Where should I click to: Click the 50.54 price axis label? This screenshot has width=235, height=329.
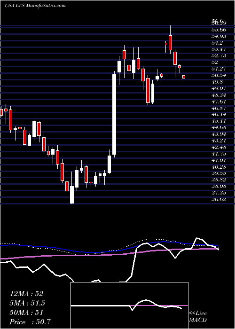(x=219, y=75)
